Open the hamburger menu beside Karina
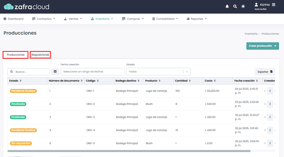The image size is (284, 157). click(x=274, y=5)
